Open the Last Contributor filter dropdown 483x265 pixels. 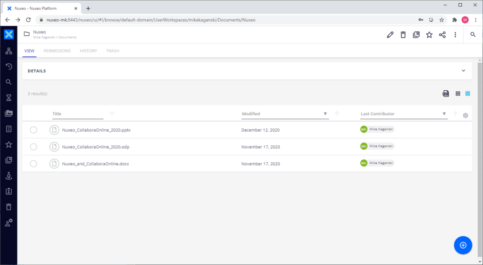pos(444,114)
